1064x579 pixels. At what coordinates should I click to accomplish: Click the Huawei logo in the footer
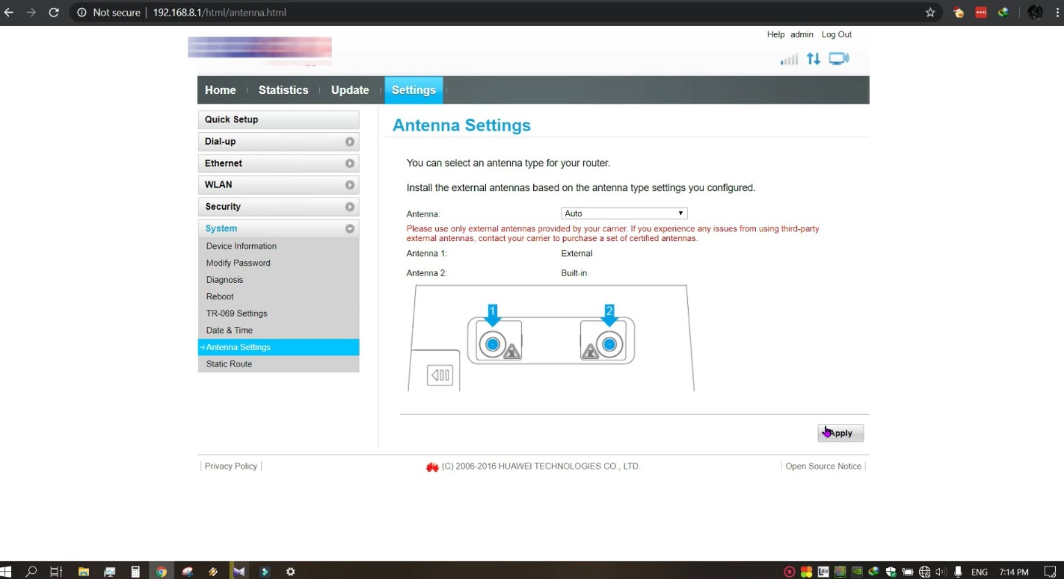432,467
